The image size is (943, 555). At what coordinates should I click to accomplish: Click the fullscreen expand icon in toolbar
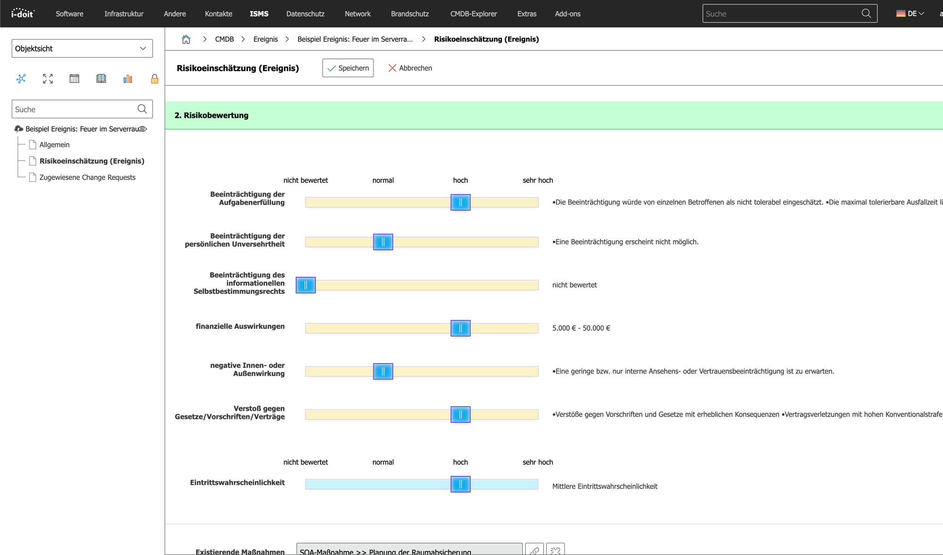point(47,79)
